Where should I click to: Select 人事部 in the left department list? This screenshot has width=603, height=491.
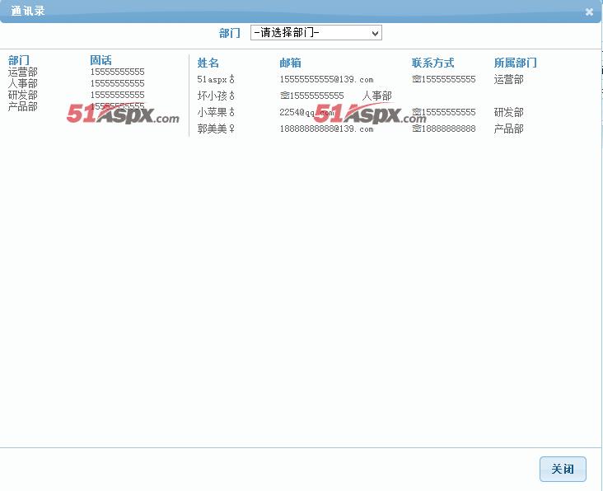(x=23, y=83)
